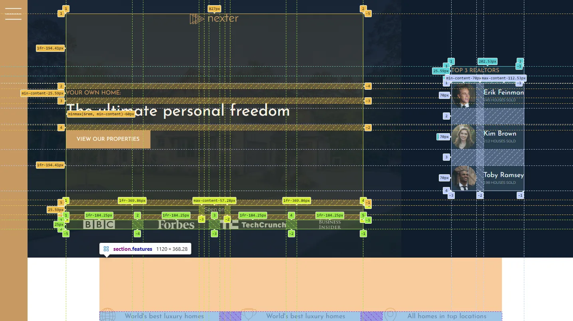
Task: Click the globe feature icon
Action: (x=107, y=315)
